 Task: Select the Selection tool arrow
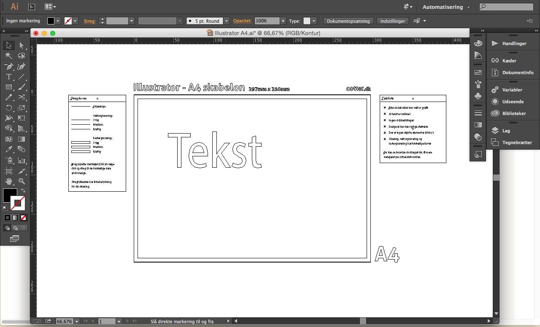(x=8, y=46)
